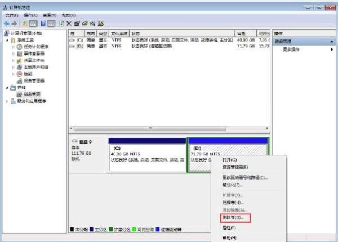Image resolution: width=338 pixels, height=242 pixels.
Task: Click the Up one level folder icon
Action: [x=25, y=24]
